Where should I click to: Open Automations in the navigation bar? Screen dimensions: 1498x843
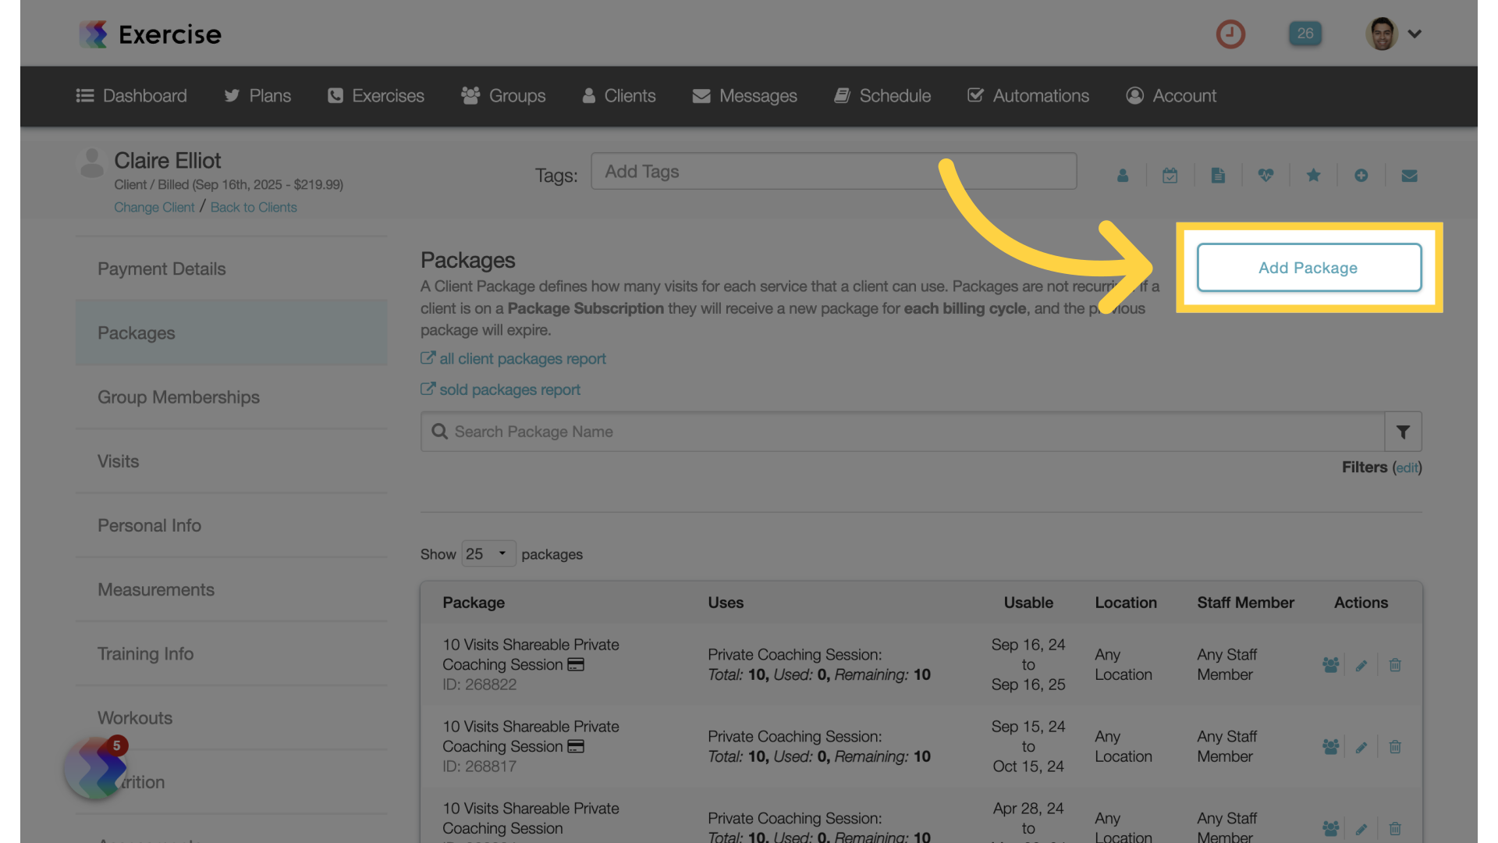[x=1028, y=95]
